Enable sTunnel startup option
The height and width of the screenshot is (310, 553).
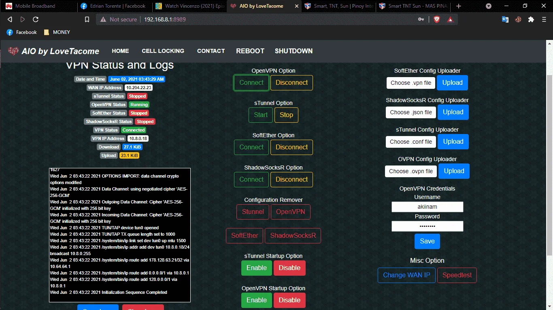(x=257, y=268)
